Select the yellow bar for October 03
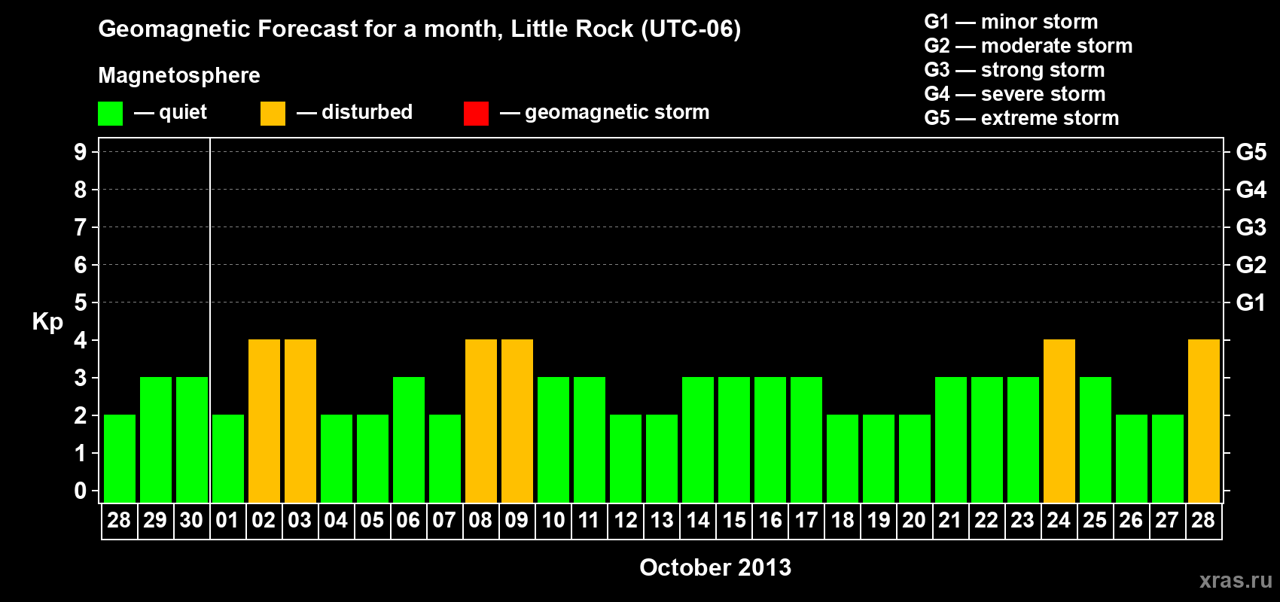The height and width of the screenshot is (602, 1280). click(300, 421)
